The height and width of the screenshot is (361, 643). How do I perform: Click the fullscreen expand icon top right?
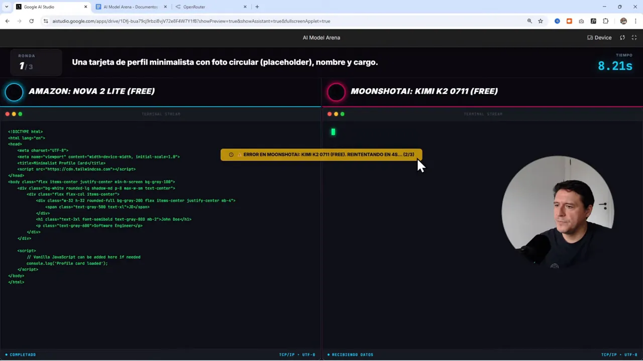pyautogui.click(x=634, y=37)
